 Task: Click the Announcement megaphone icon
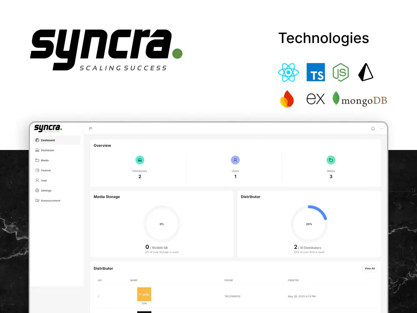[x=37, y=201]
